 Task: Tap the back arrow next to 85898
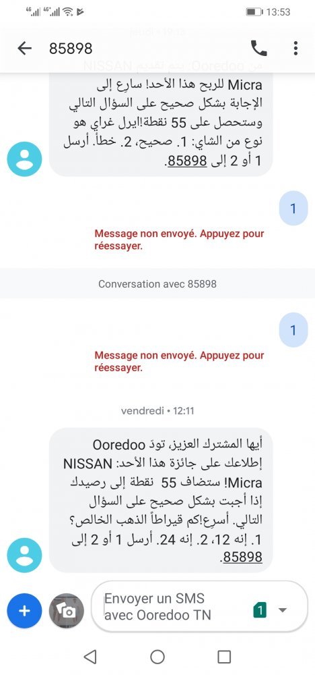[24, 49]
